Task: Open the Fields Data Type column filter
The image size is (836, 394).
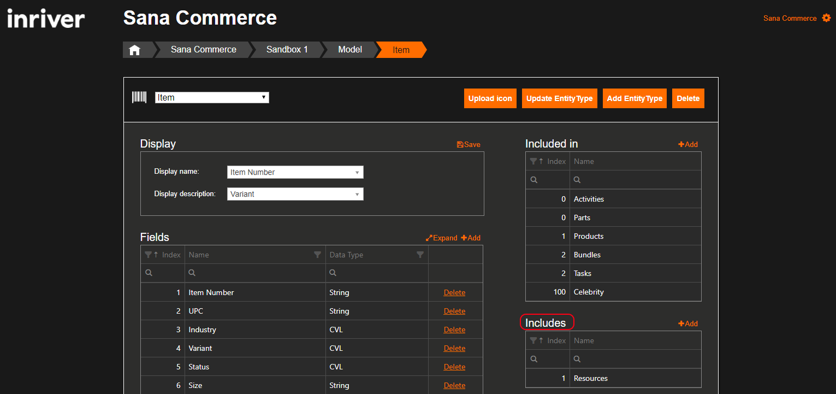Action: pyautogui.click(x=420, y=255)
